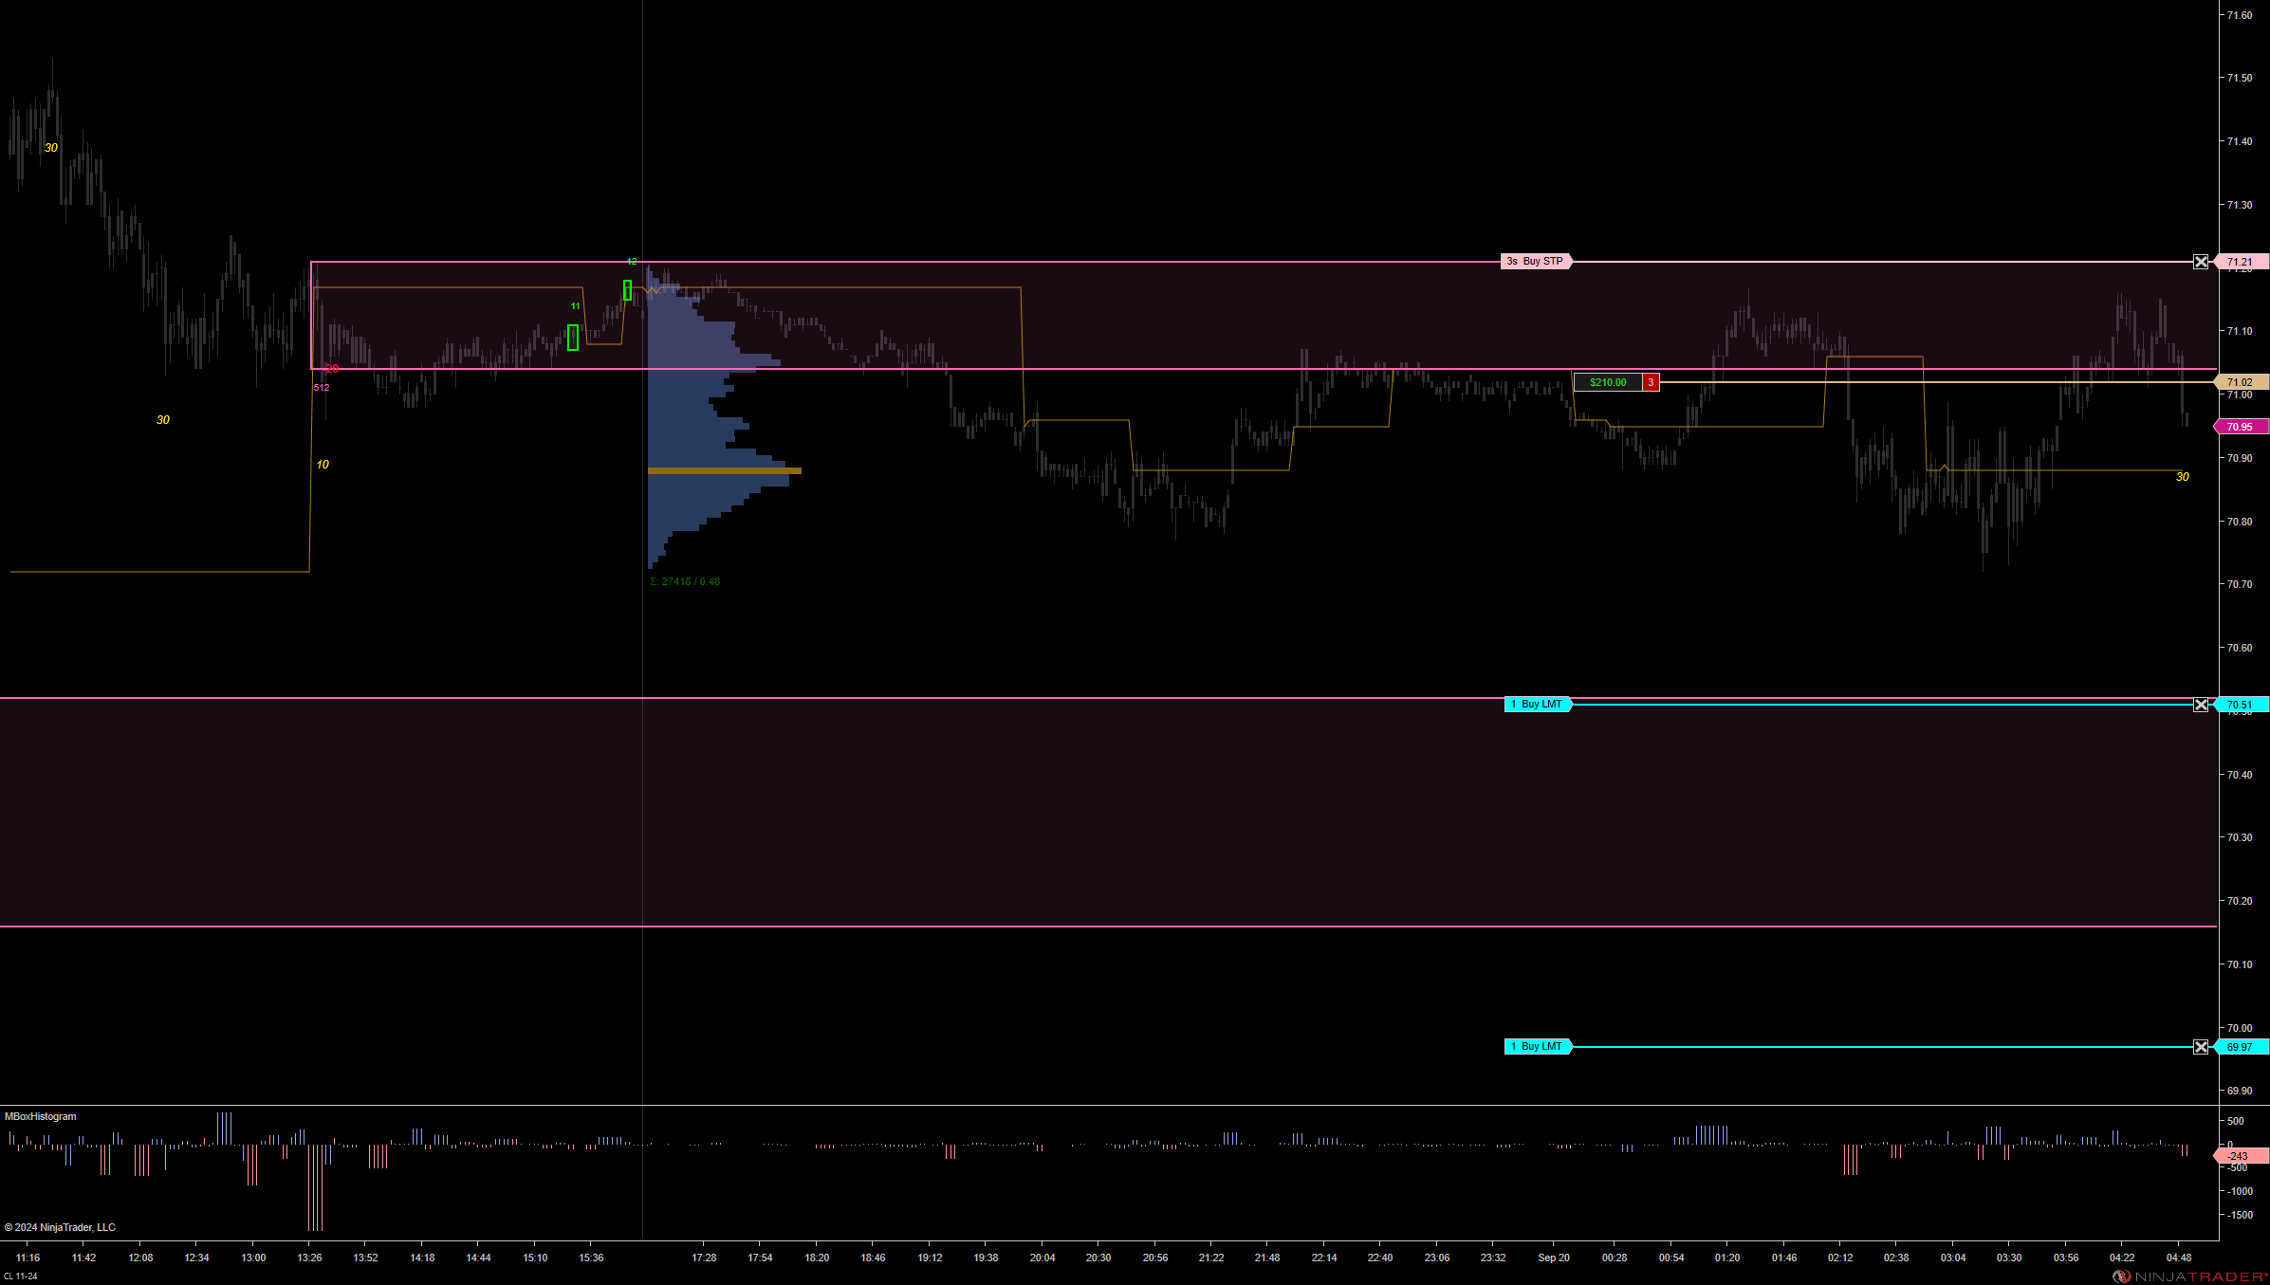2270x1285 pixels.
Task: Click the cyan 69.97 price axis marker
Action: click(x=2241, y=1047)
